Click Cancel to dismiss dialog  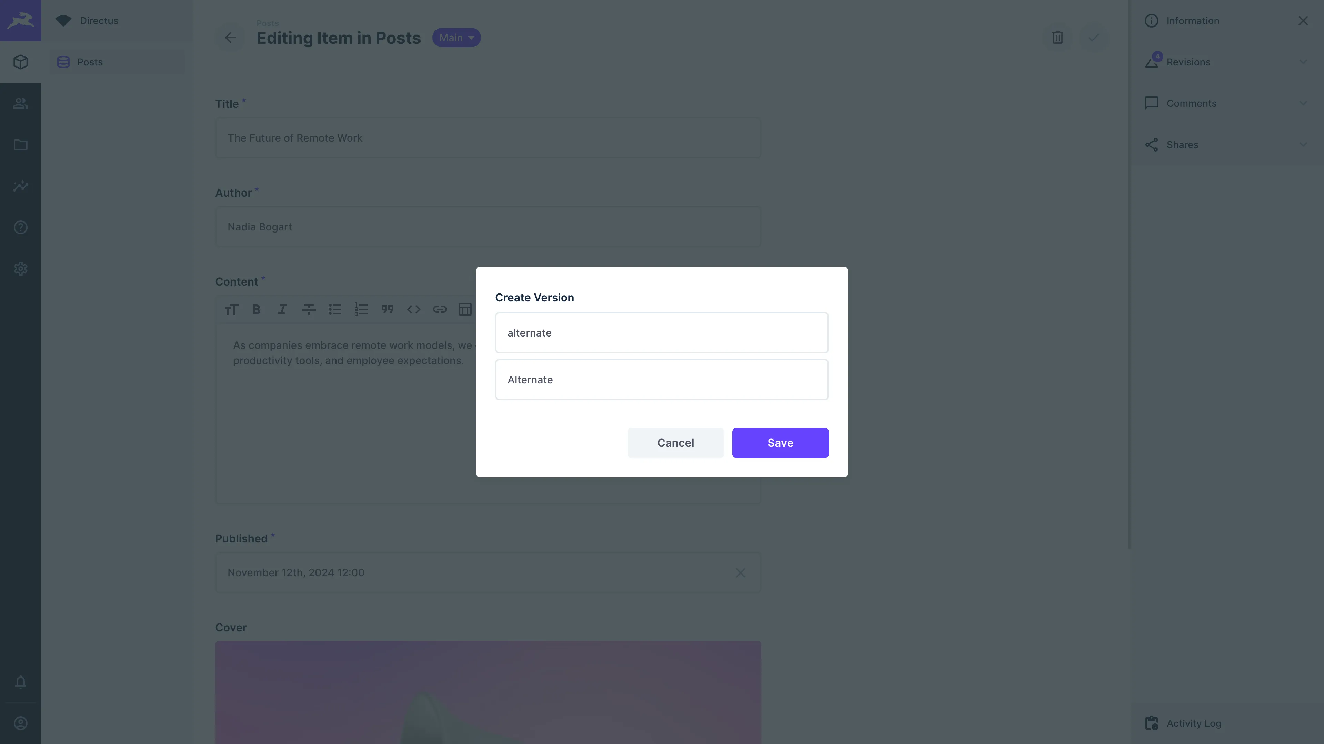point(676,442)
